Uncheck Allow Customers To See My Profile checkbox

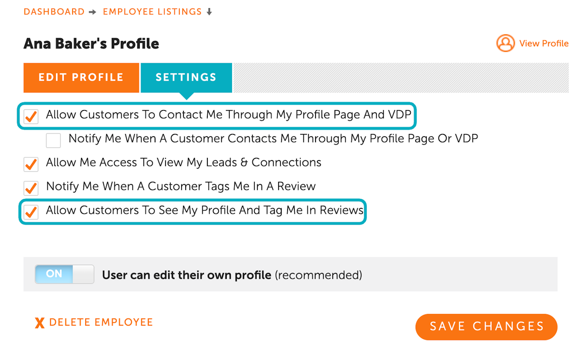click(31, 212)
